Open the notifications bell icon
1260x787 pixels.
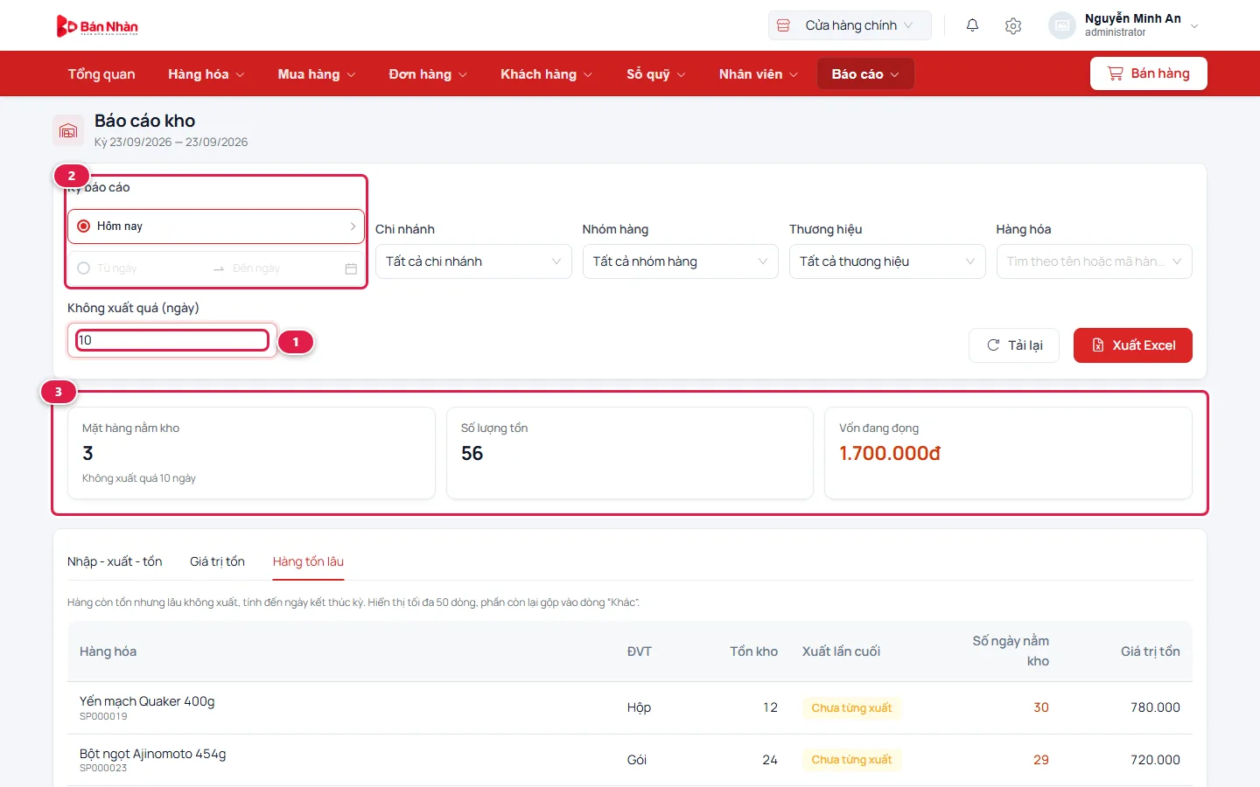pos(972,25)
